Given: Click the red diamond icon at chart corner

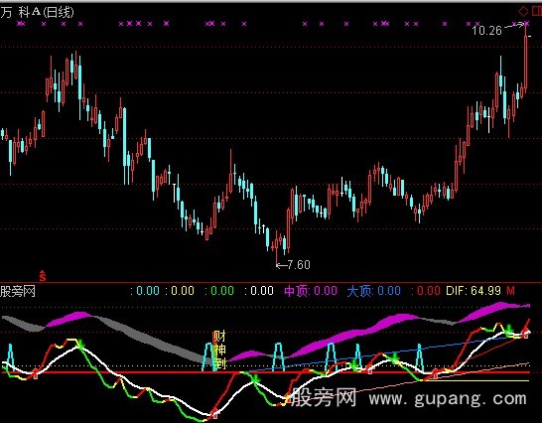Looking at the screenshot, I should click(x=523, y=11).
